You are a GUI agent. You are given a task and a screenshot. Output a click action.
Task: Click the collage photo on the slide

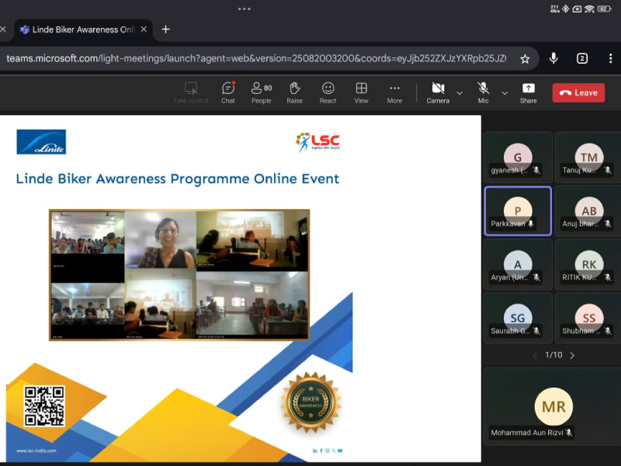(x=179, y=275)
